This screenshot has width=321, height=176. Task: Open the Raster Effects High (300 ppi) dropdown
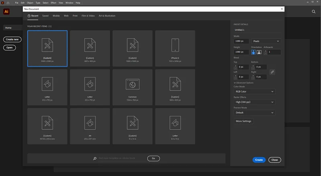[x=254, y=102]
